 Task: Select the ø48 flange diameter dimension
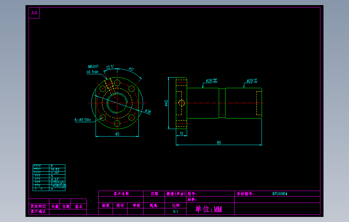coord(166,103)
